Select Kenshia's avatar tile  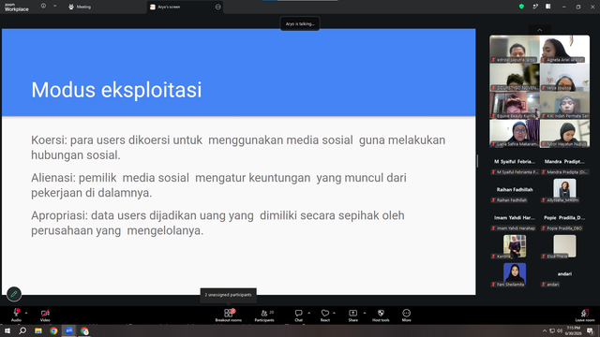(x=515, y=246)
